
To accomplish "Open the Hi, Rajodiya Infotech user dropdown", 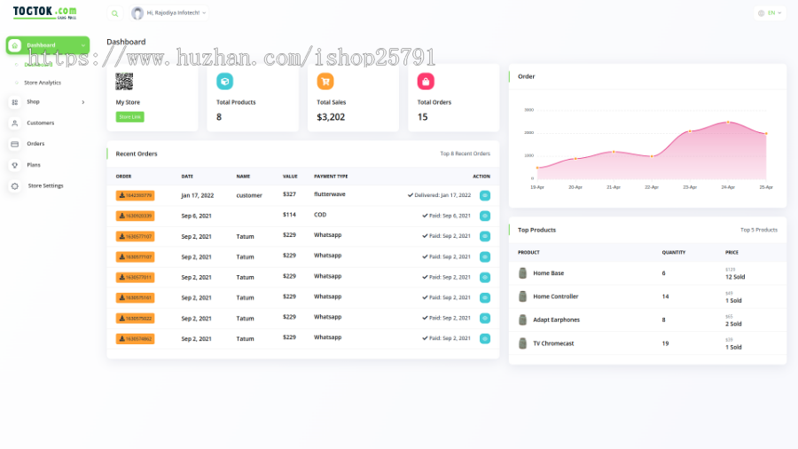I will [169, 13].
